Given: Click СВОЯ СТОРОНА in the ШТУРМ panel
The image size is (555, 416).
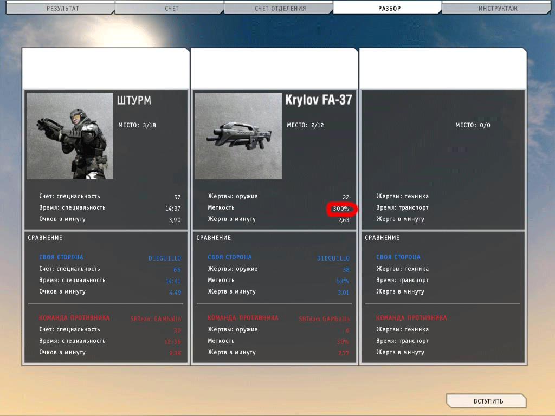Looking at the screenshot, I should coord(61,257).
